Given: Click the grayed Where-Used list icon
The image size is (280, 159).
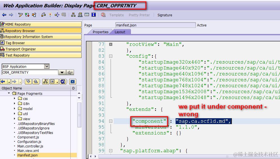Looking at the screenshot, I should 64,15.
